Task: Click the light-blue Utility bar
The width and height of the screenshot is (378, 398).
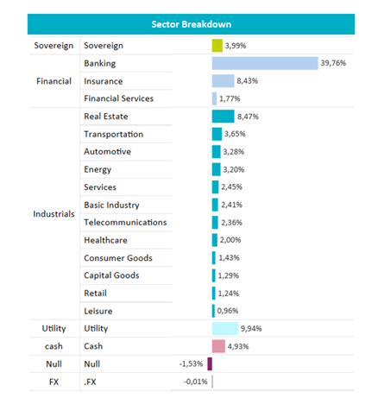Action: click(x=225, y=328)
